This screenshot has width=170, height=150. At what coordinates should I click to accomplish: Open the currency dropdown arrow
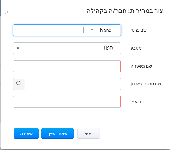coord(18,48)
